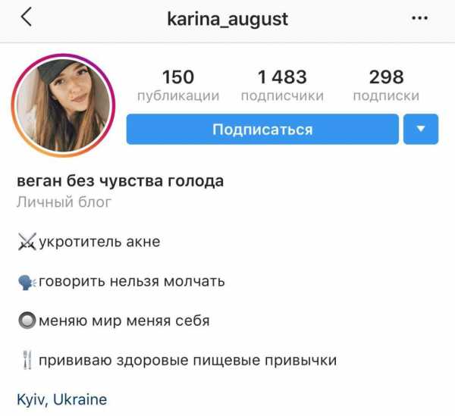
Task: Tap the Личный блог category label
Action: click(64, 202)
